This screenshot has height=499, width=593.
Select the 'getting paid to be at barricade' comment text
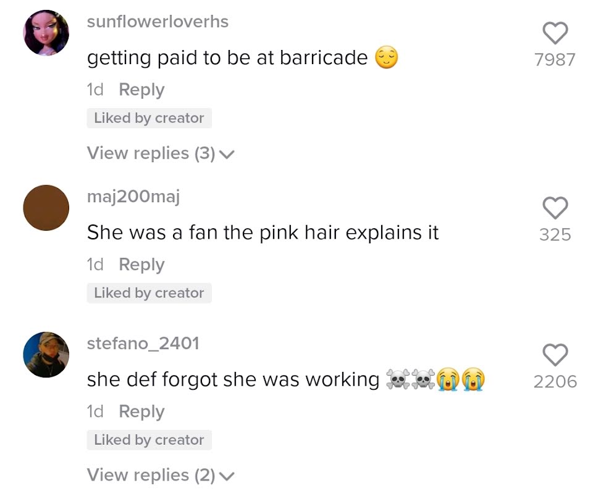pos(227,58)
